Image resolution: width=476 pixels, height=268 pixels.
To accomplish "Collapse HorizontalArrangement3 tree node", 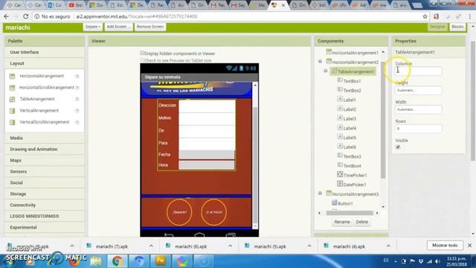I will pos(320,194).
